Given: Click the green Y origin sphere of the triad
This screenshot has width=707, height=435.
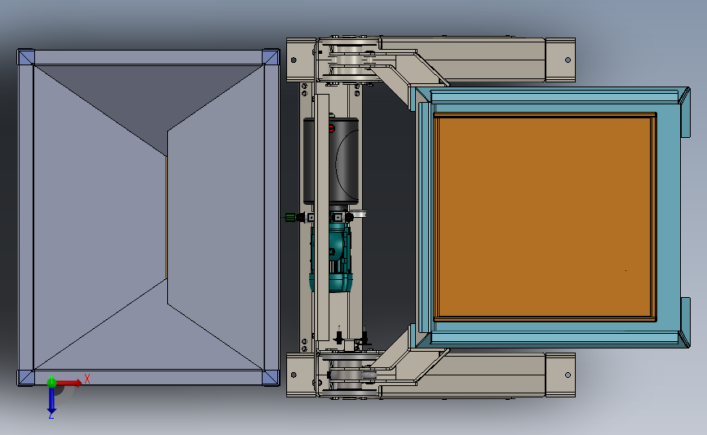Looking at the screenshot, I should 51,383.
